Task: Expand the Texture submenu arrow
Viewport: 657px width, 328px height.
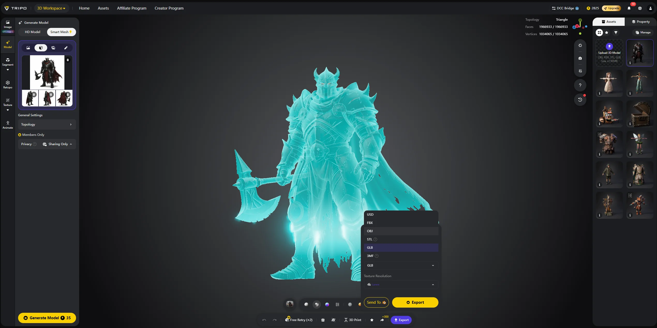Action: click(8, 110)
